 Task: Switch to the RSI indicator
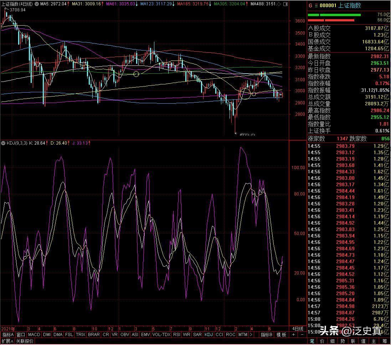(x=176, y=335)
